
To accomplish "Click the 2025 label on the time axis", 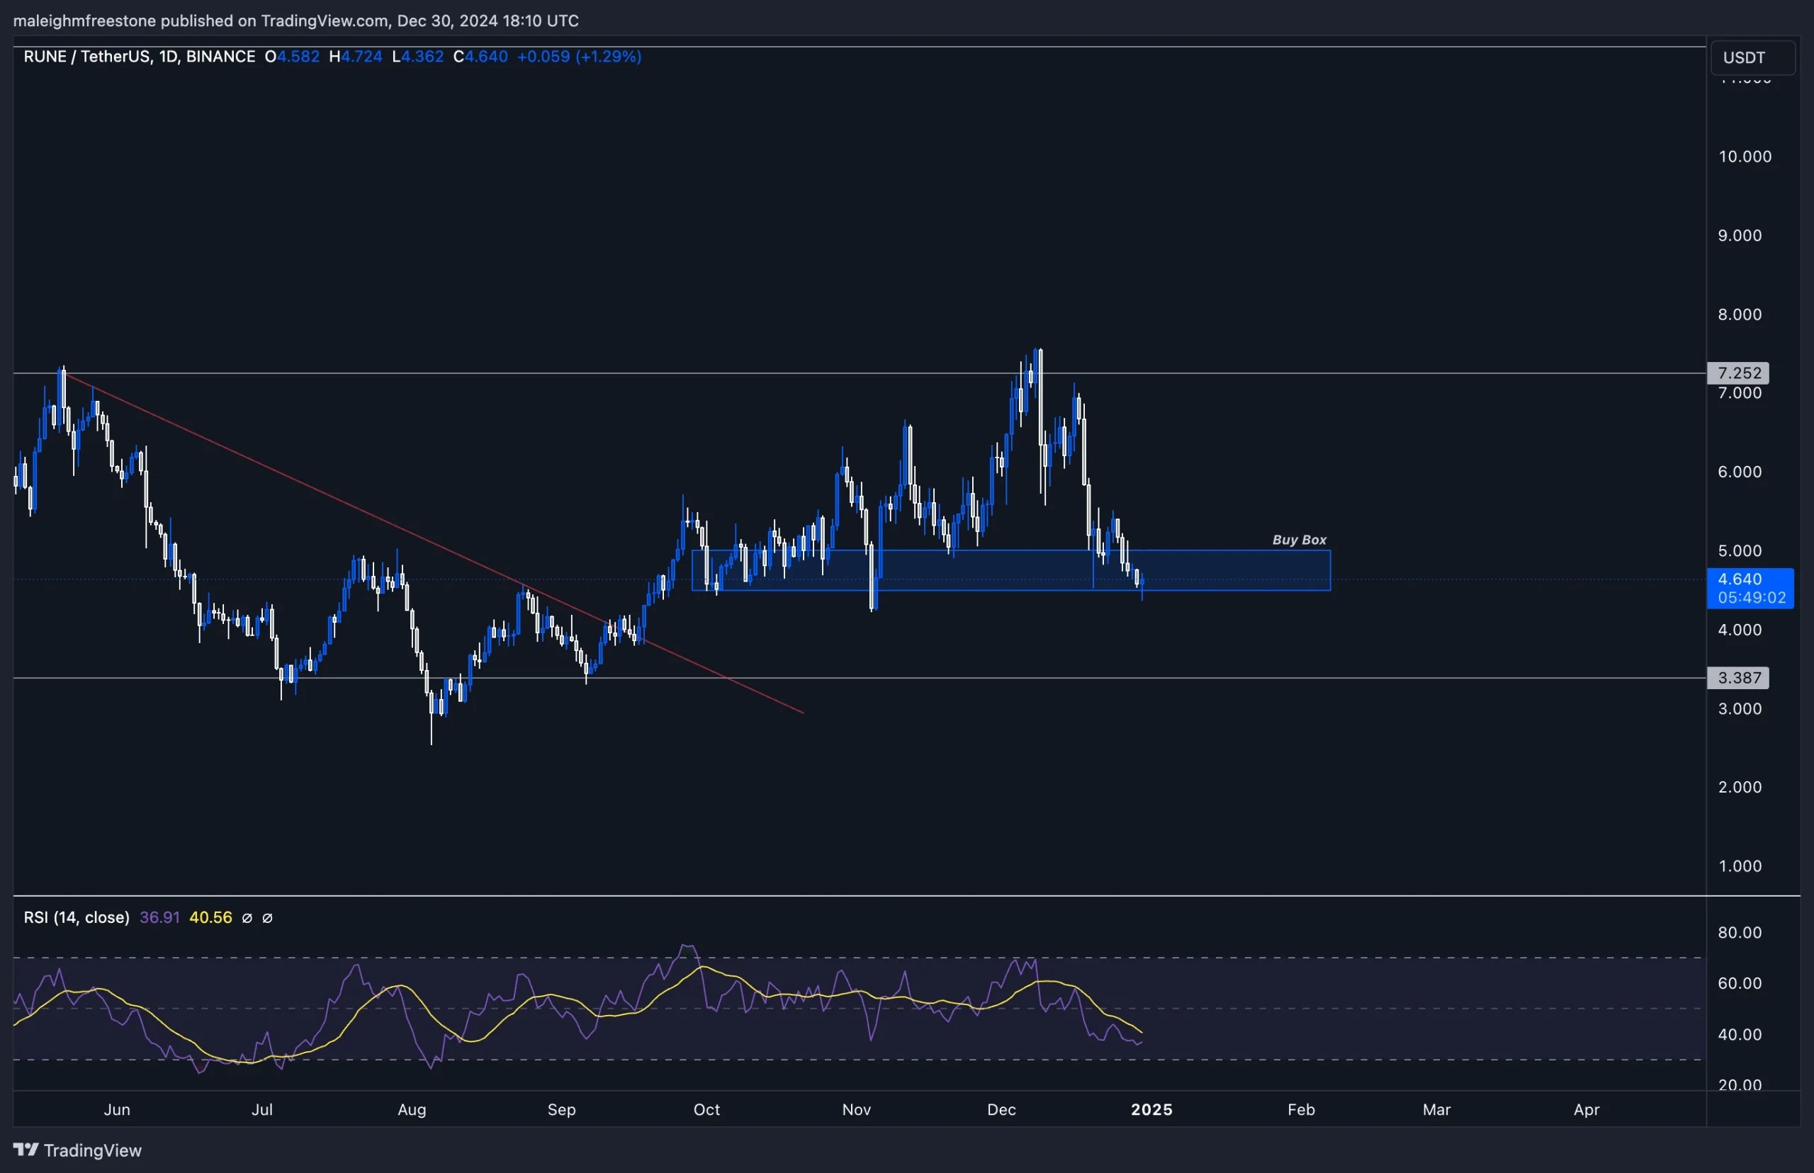I will (1153, 1110).
